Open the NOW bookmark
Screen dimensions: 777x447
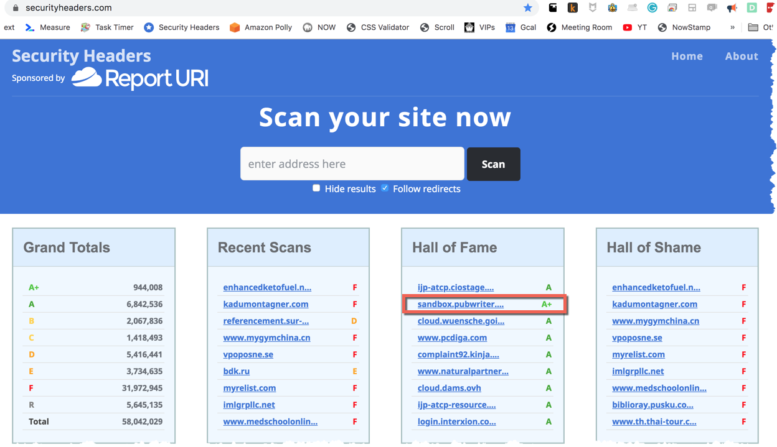click(x=319, y=27)
